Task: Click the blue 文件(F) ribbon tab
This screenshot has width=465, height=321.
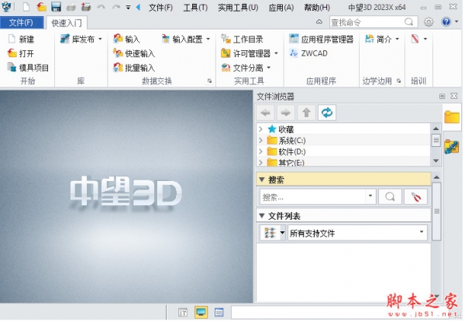Action: (21, 22)
